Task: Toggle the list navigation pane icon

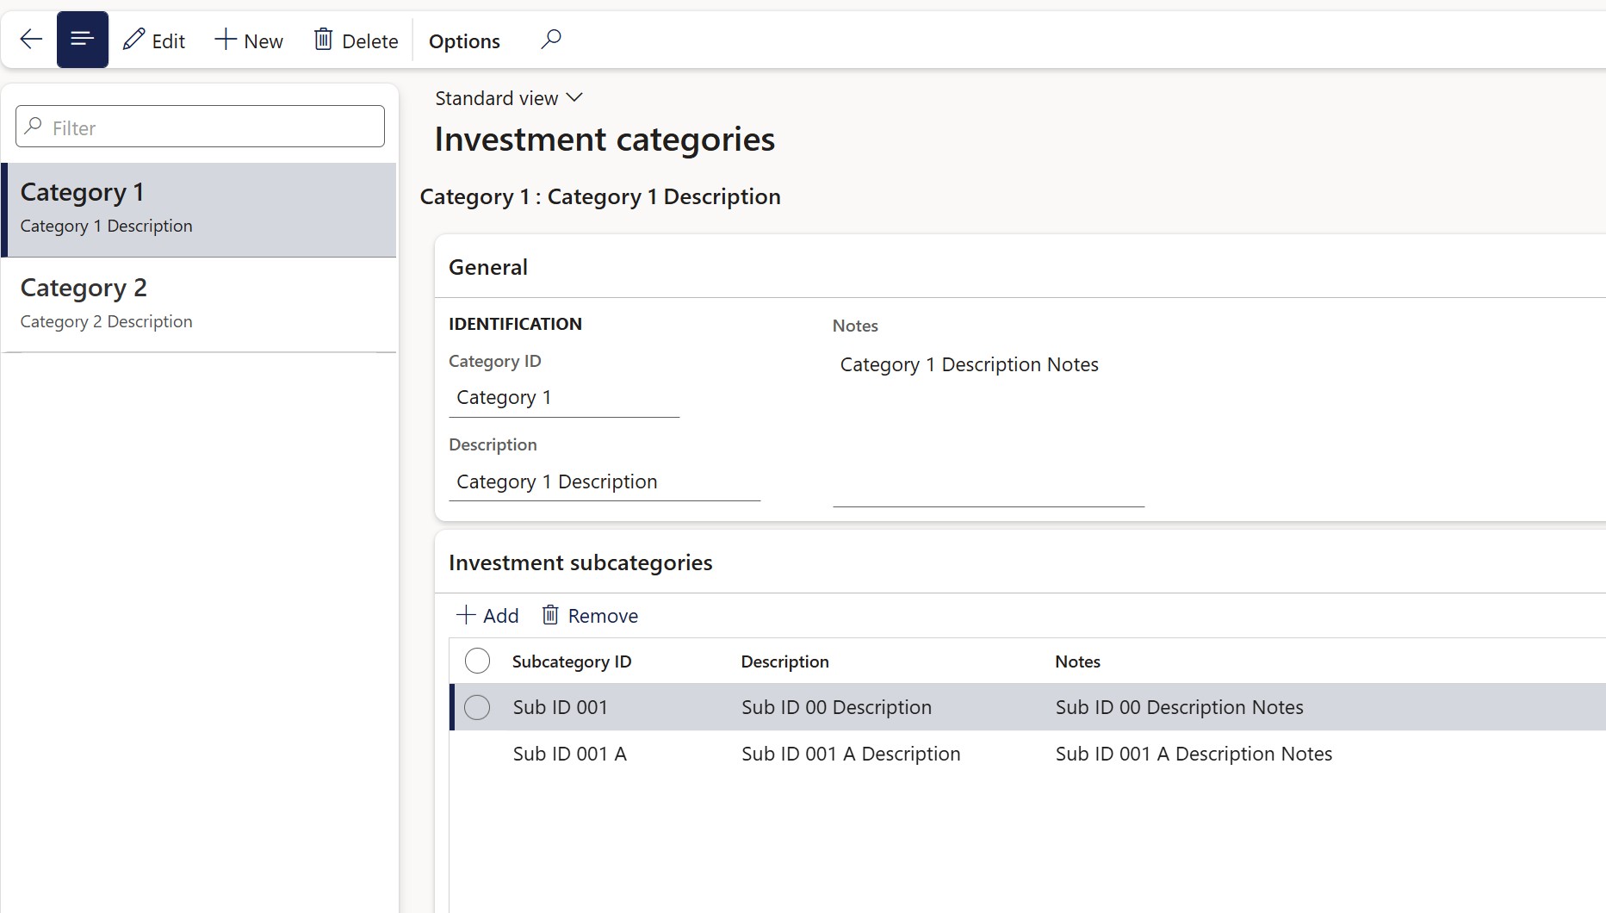Action: [83, 40]
